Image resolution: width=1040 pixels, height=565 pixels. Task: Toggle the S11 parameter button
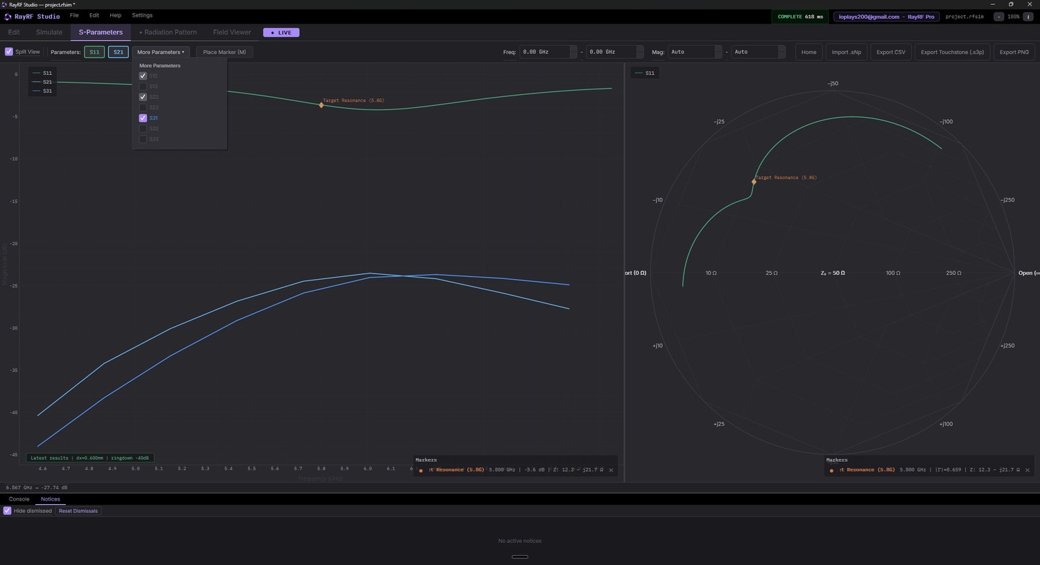[x=94, y=52]
